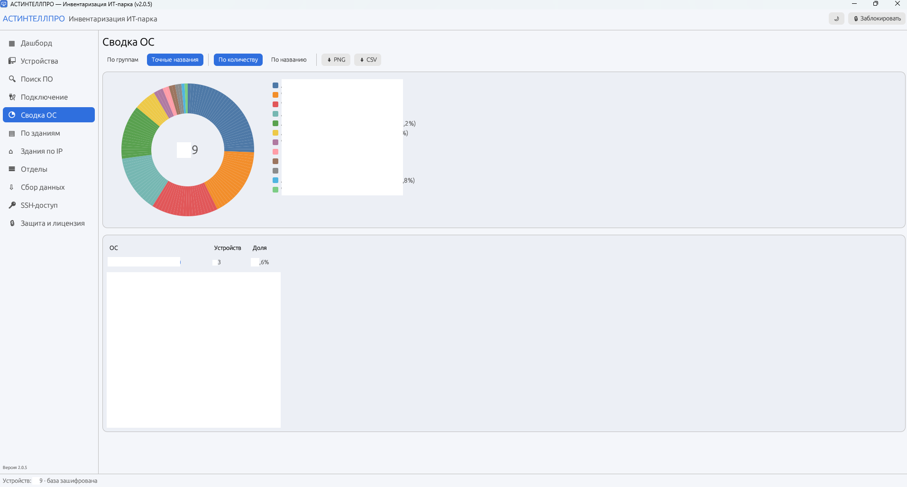Click the Защита и лицензия lock icon

pos(12,223)
